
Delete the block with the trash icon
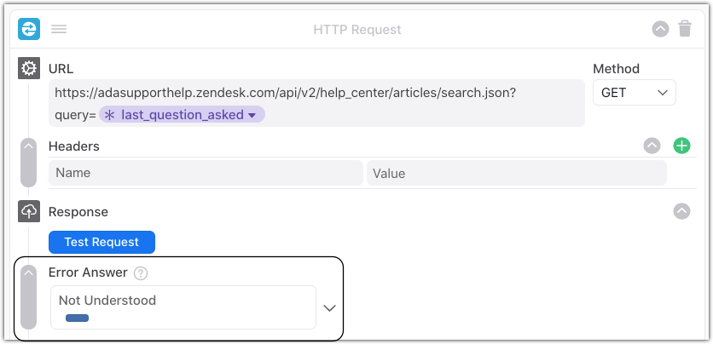pos(685,29)
